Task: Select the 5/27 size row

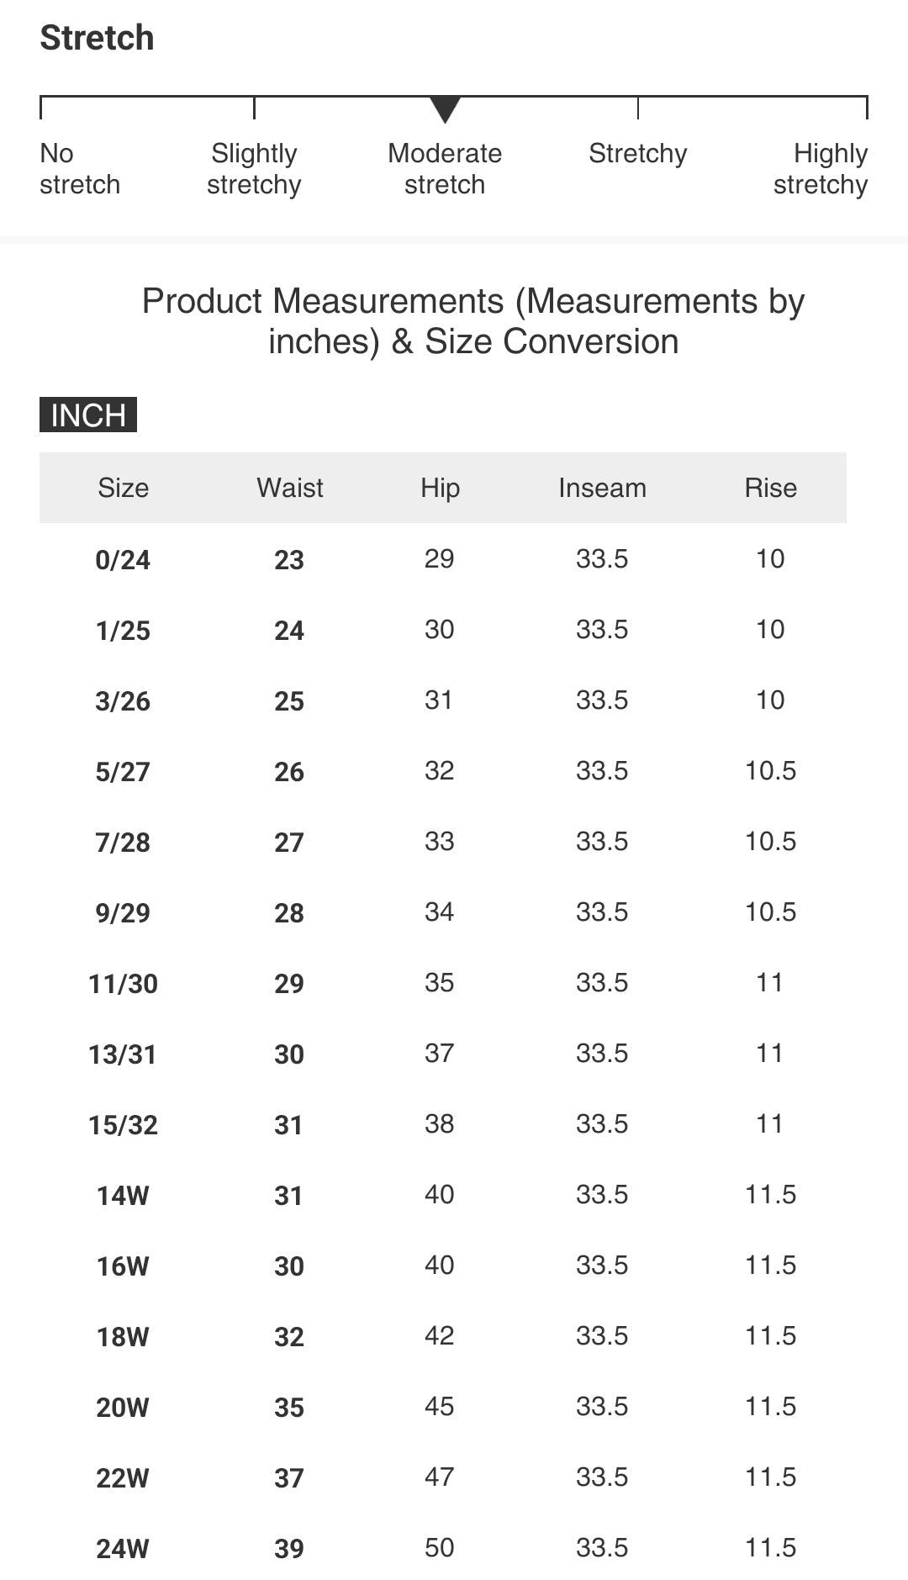Action: point(123,772)
